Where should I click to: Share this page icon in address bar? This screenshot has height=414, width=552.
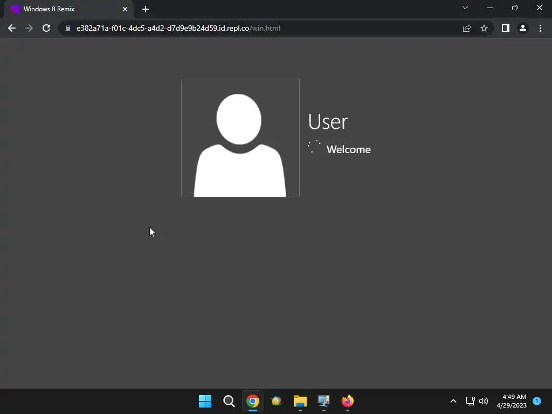467,28
